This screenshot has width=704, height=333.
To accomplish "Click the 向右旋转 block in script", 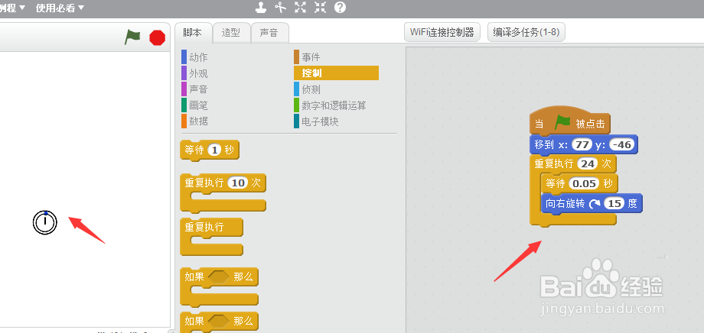I will pyautogui.click(x=592, y=203).
